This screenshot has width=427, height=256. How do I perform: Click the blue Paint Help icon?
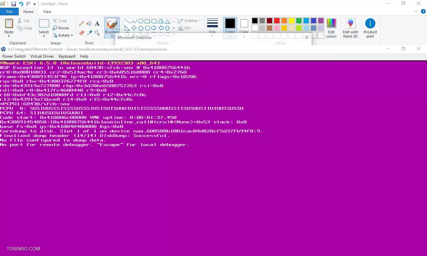pyautogui.click(x=423, y=12)
